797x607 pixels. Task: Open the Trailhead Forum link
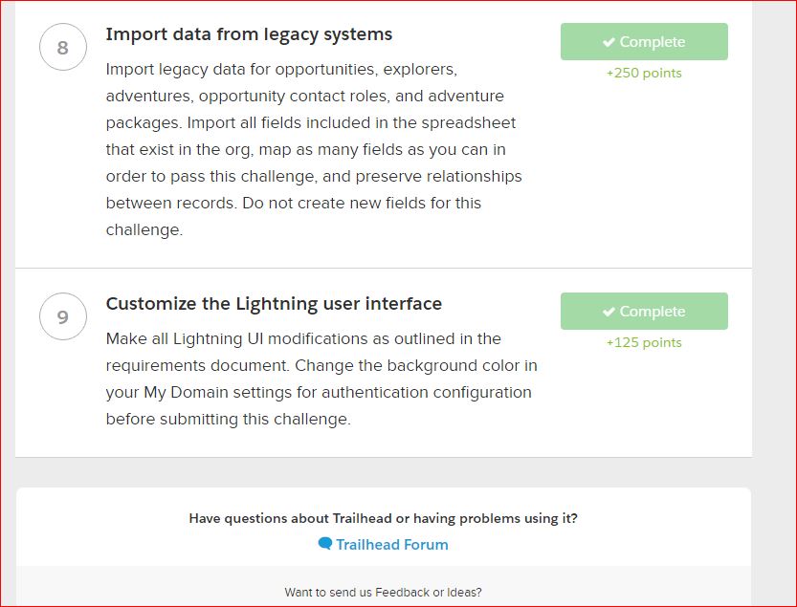391,545
